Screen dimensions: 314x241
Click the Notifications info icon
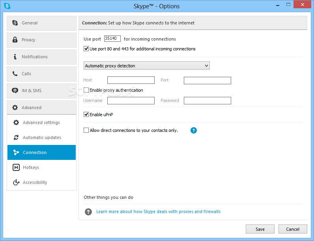point(15,57)
